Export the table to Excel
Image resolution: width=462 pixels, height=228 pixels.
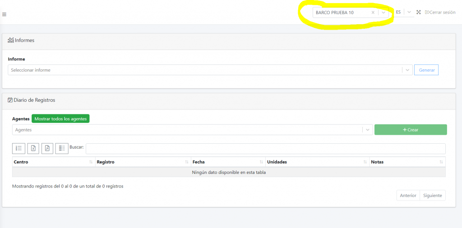tap(33, 148)
